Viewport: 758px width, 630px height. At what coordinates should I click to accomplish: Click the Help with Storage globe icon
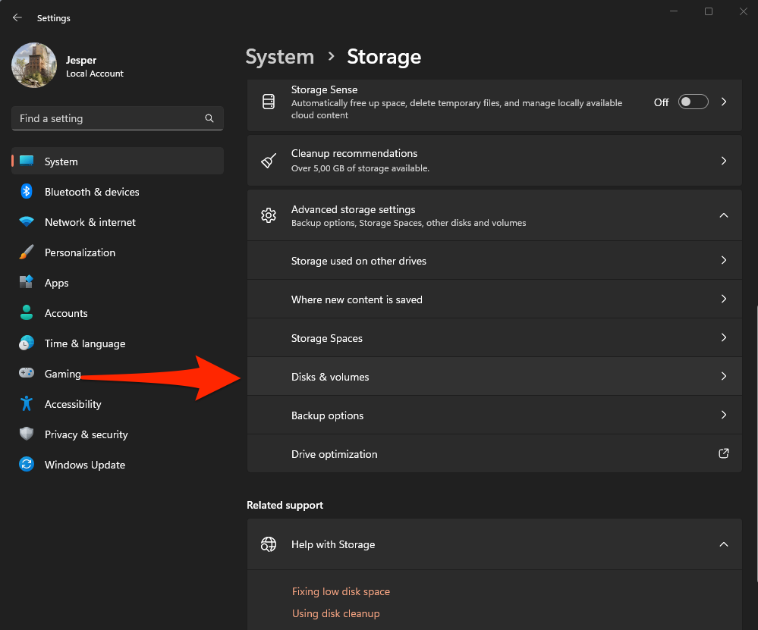(x=269, y=544)
